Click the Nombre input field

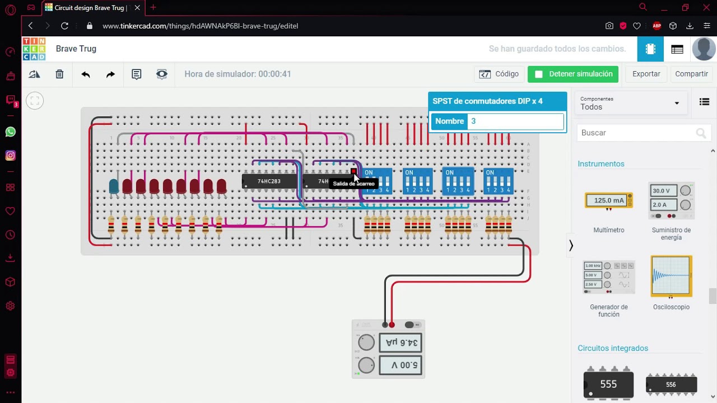515,121
